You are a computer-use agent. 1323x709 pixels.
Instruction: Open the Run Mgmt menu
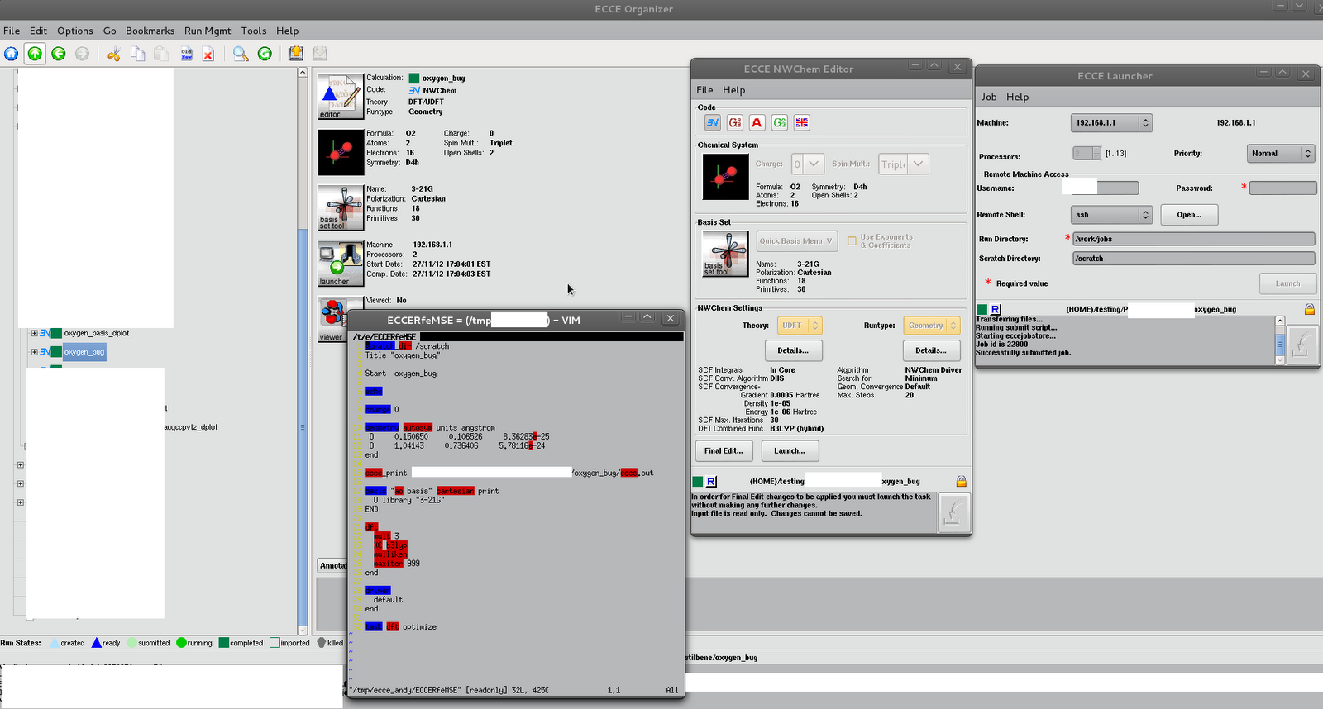click(208, 31)
